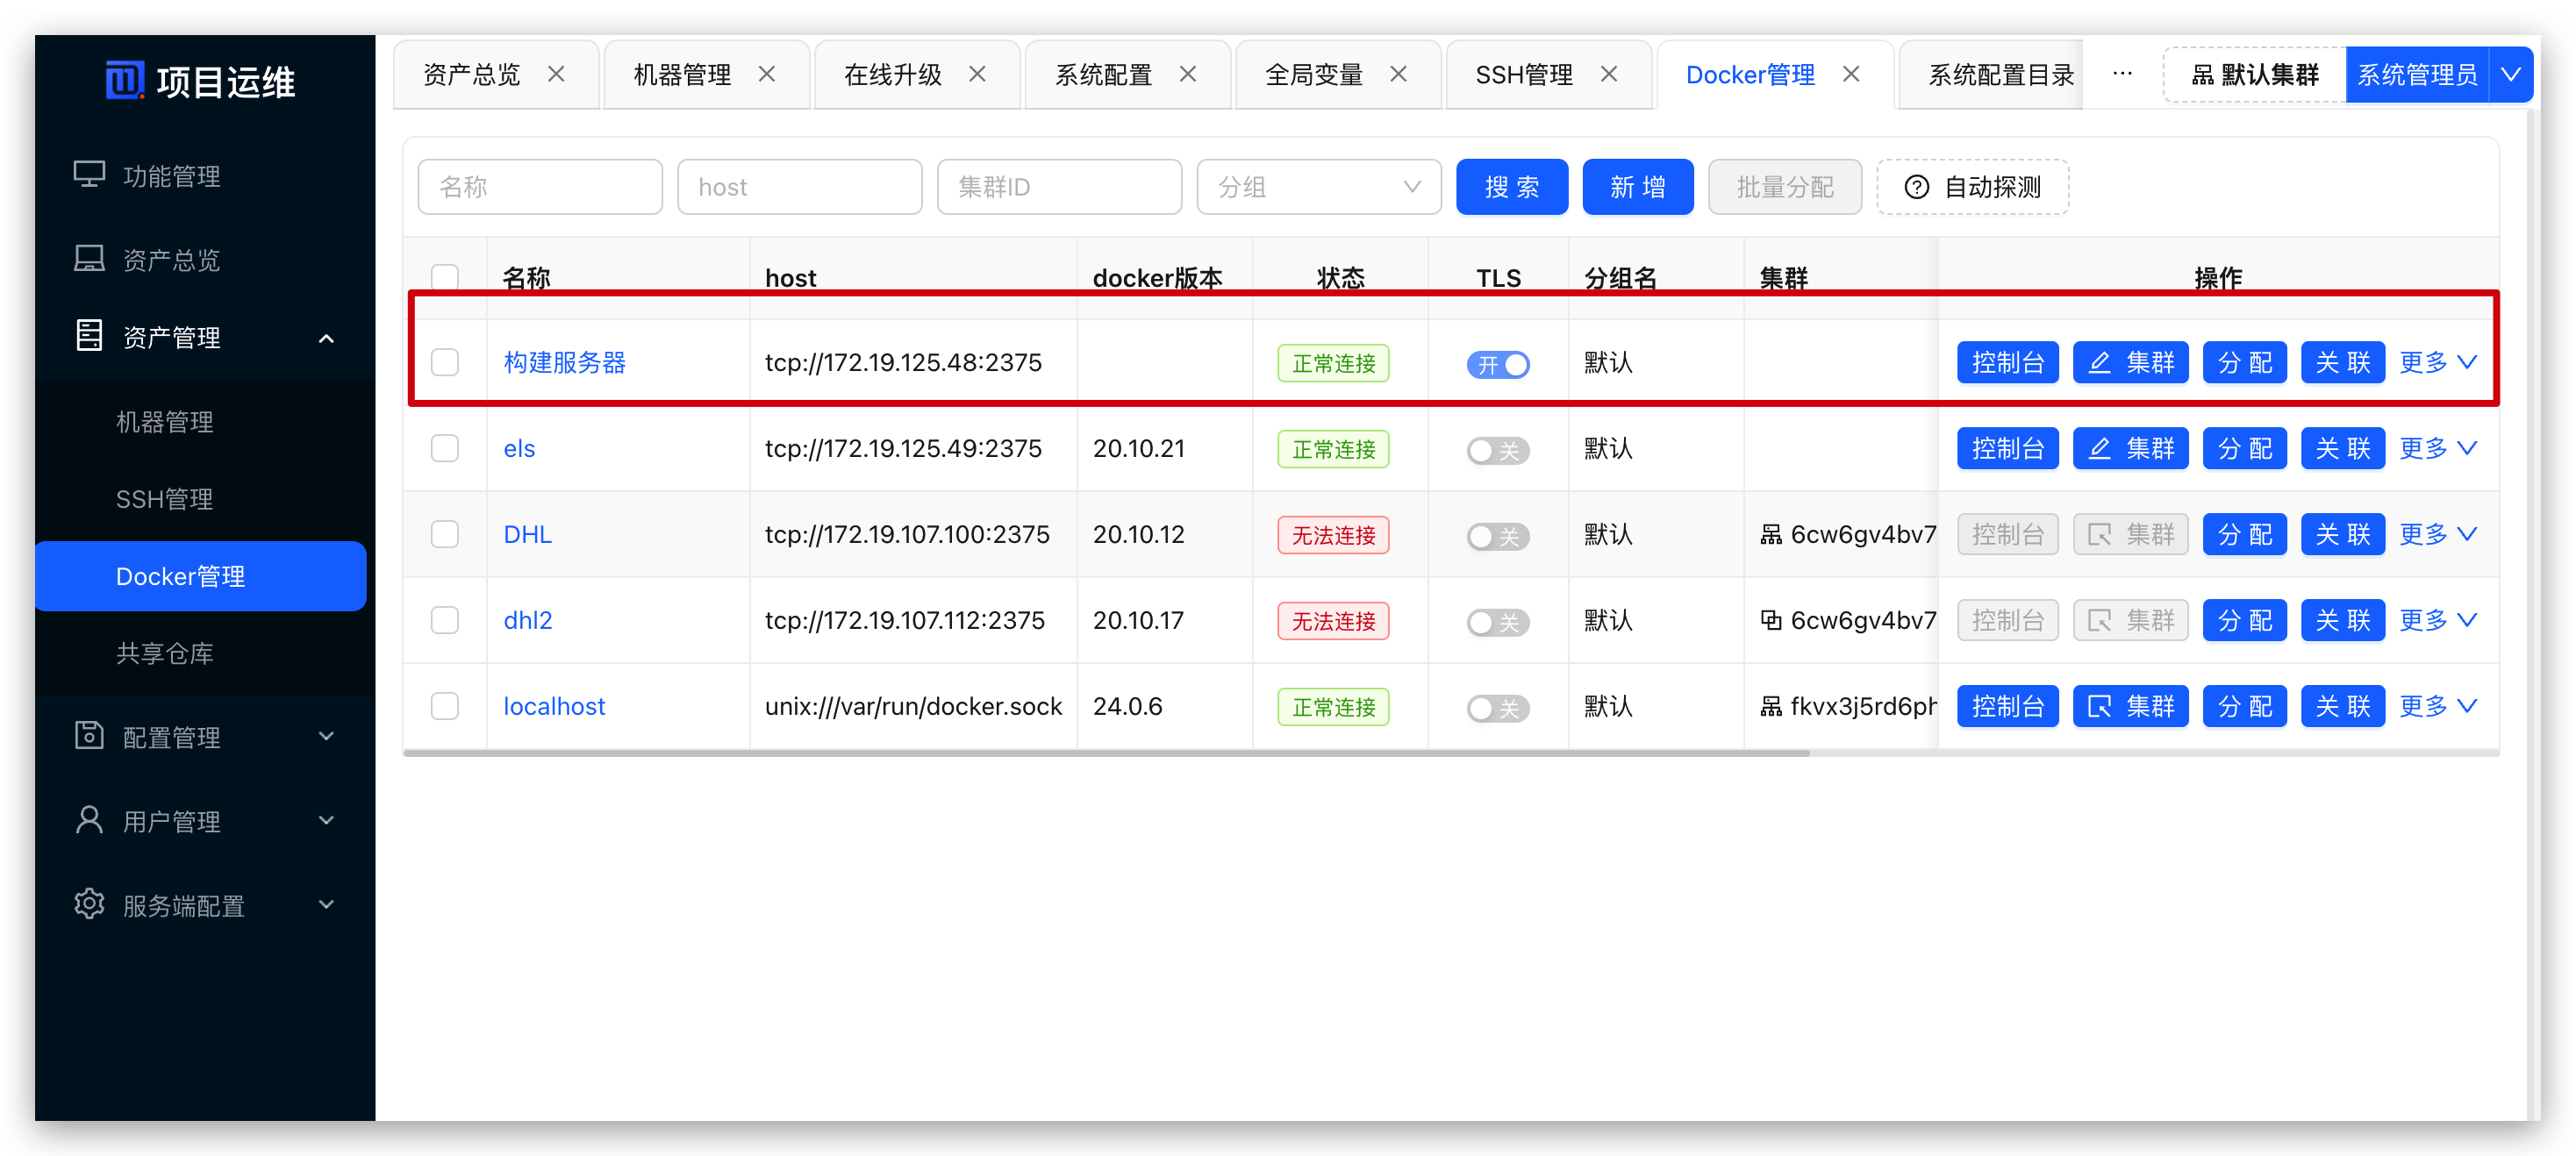Click the 功能管理 monitor icon in sidebar
Viewport: 2576px width, 1156px height.
[x=89, y=175]
